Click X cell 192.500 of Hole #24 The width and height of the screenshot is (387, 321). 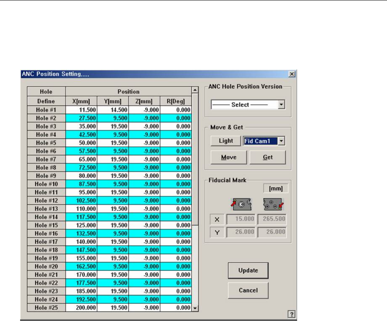coord(81,299)
